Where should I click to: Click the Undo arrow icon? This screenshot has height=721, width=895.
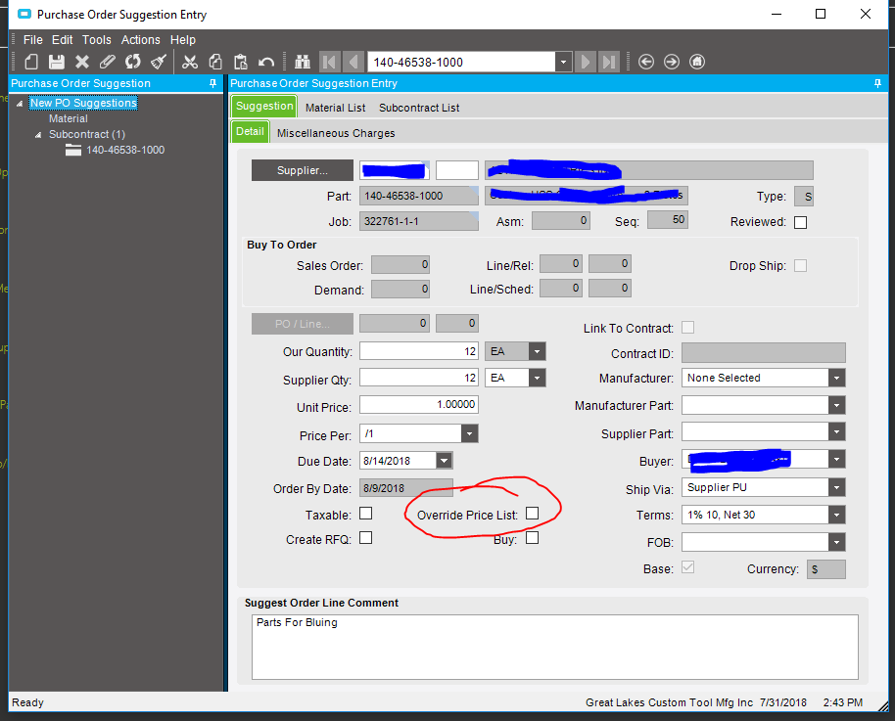[x=266, y=62]
